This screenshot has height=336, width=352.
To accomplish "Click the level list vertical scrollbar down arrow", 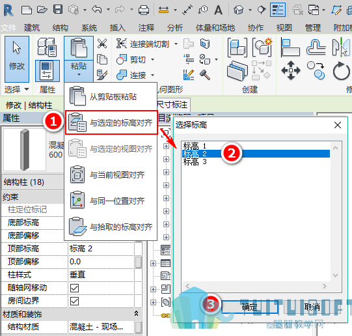I will click(x=335, y=275).
